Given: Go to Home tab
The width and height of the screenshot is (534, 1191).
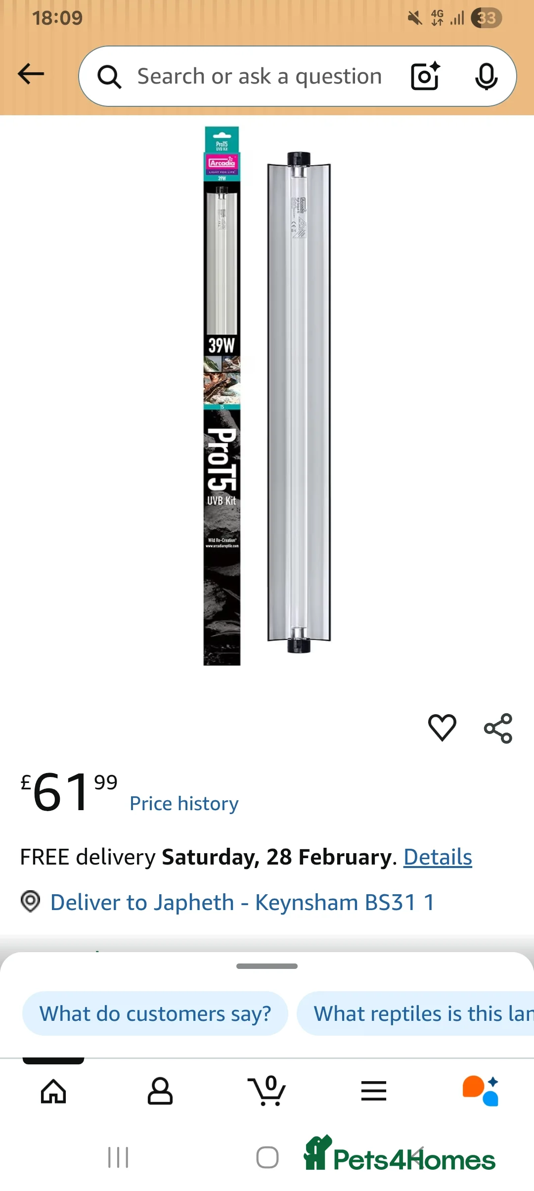Looking at the screenshot, I should [53, 1091].
